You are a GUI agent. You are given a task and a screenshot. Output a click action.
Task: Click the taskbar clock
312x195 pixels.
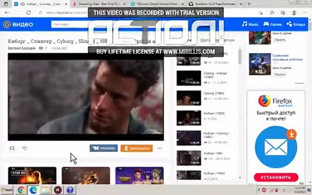(x=300, y=190)
